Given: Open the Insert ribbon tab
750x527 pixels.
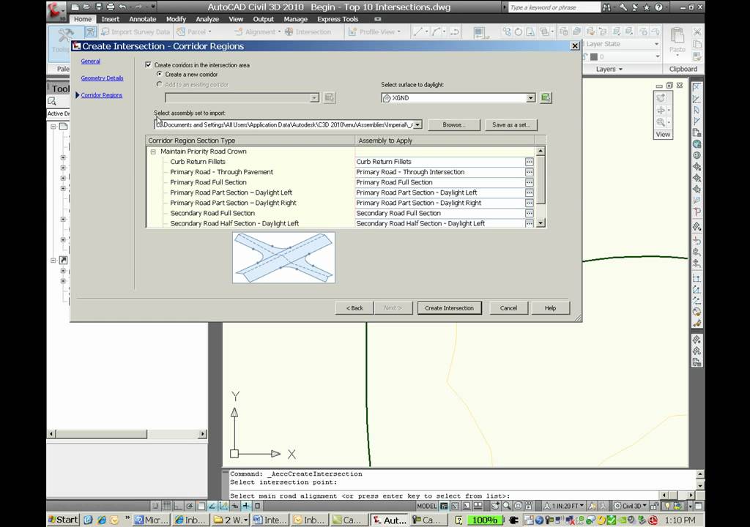Looking at the screenshot, I should (110, 19).
